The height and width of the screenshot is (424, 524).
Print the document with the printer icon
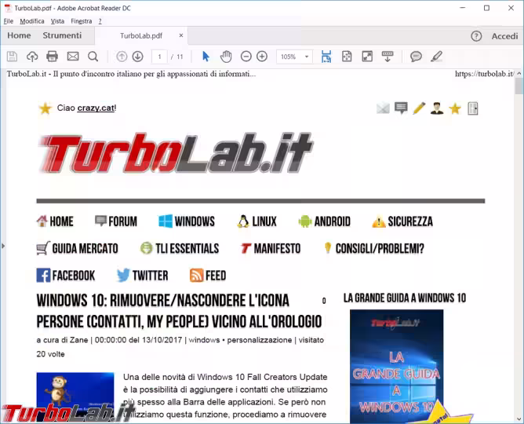(52, 57)
